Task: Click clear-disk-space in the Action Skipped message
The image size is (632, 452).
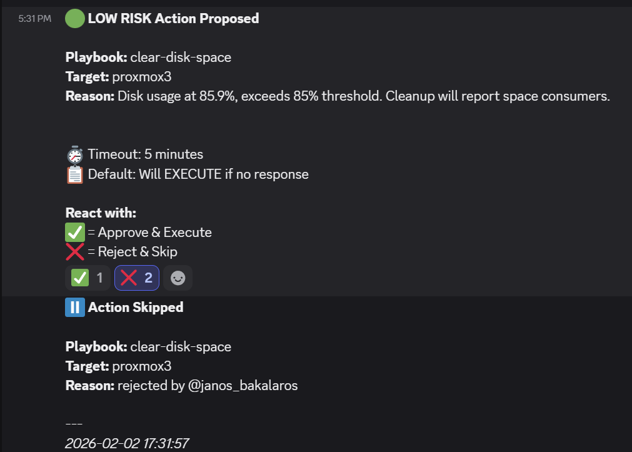Action: [x=181, y=347]
